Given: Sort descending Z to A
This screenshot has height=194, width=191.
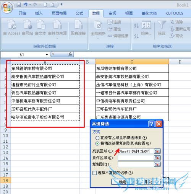Looking at the screenshot, I should pyautogui.click(x=136, y=36).
